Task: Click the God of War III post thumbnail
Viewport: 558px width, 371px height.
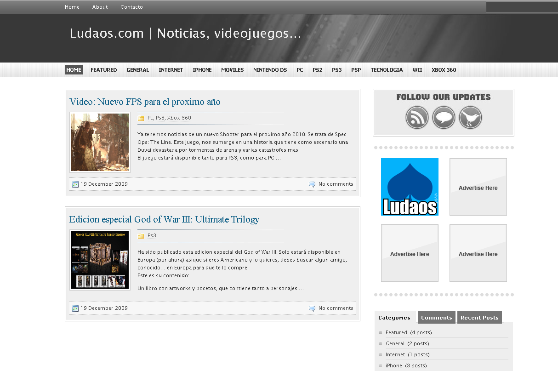Action: click(100, 260)
